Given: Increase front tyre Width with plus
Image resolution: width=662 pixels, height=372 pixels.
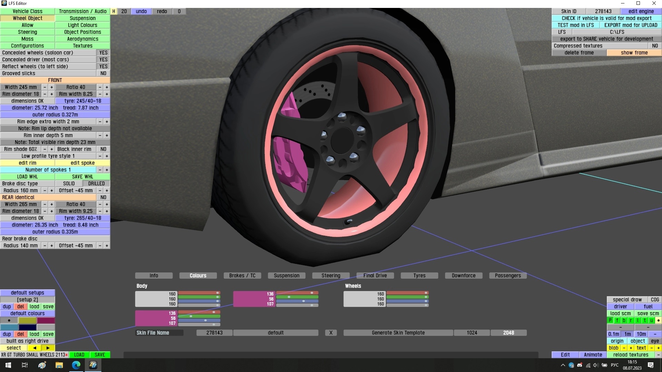Looking at the screenshot, I should (x=52, y=87).
